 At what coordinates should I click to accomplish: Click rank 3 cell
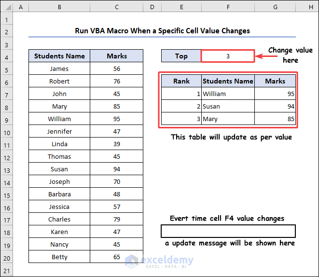181,119
